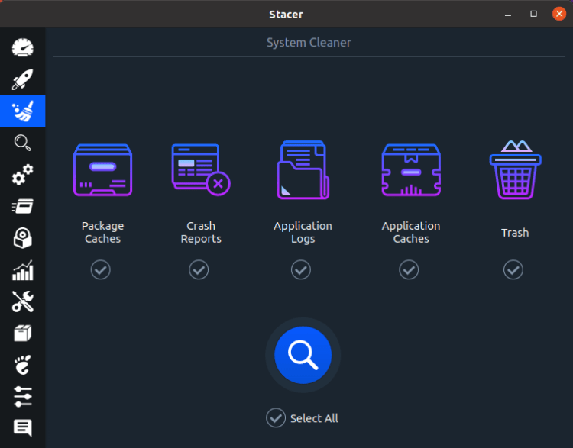The width and height of the screenshot is (573, 448).
Task: Click the Package Caches drawer icon
Action: pyautogui.click(x=102, y=170)
